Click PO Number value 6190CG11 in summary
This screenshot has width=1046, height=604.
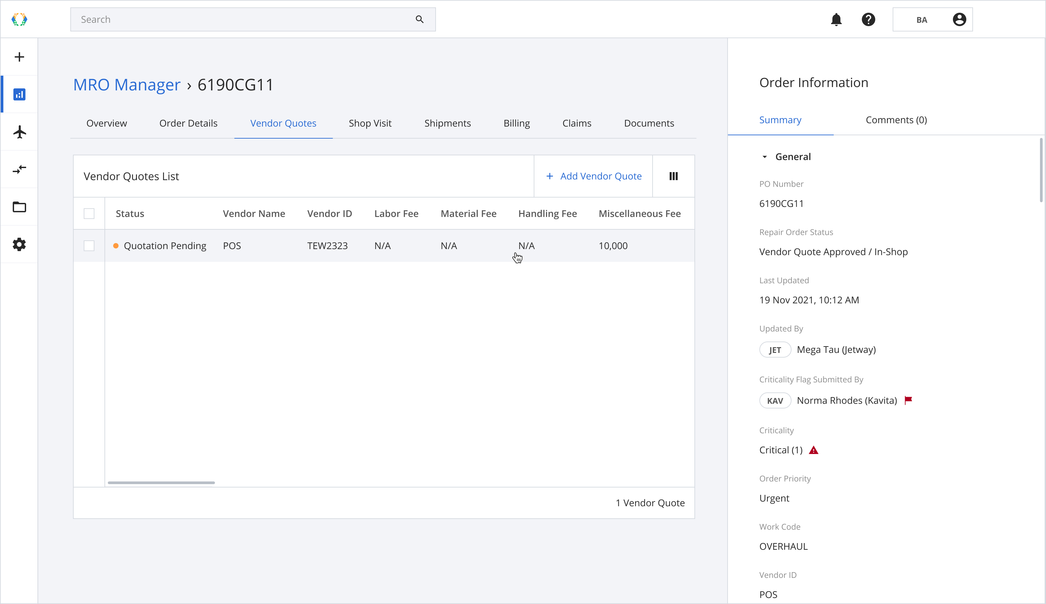(x=781, y=204)
